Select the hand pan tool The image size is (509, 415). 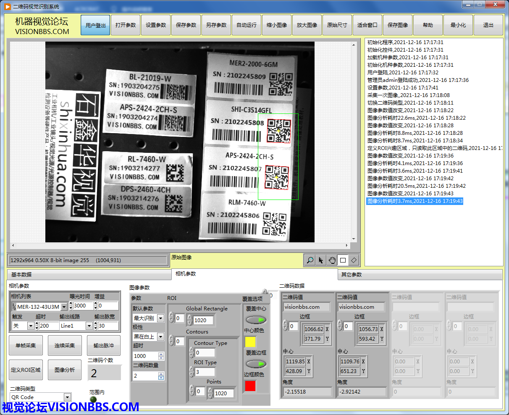(x=332, y=260)
